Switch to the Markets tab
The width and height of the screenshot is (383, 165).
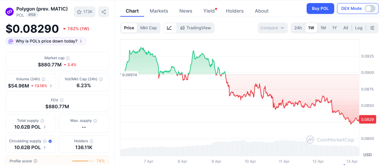coord(159,11)
